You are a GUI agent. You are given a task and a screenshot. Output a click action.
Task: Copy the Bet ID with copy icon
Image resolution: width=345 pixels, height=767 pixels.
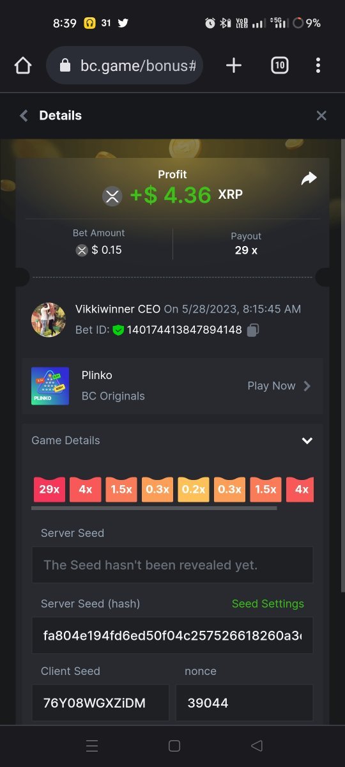(x=252, y=330)
